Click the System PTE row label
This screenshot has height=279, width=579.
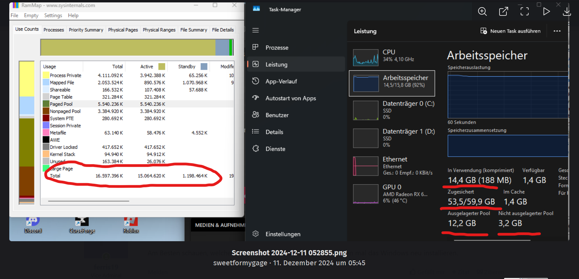(62, 119)
